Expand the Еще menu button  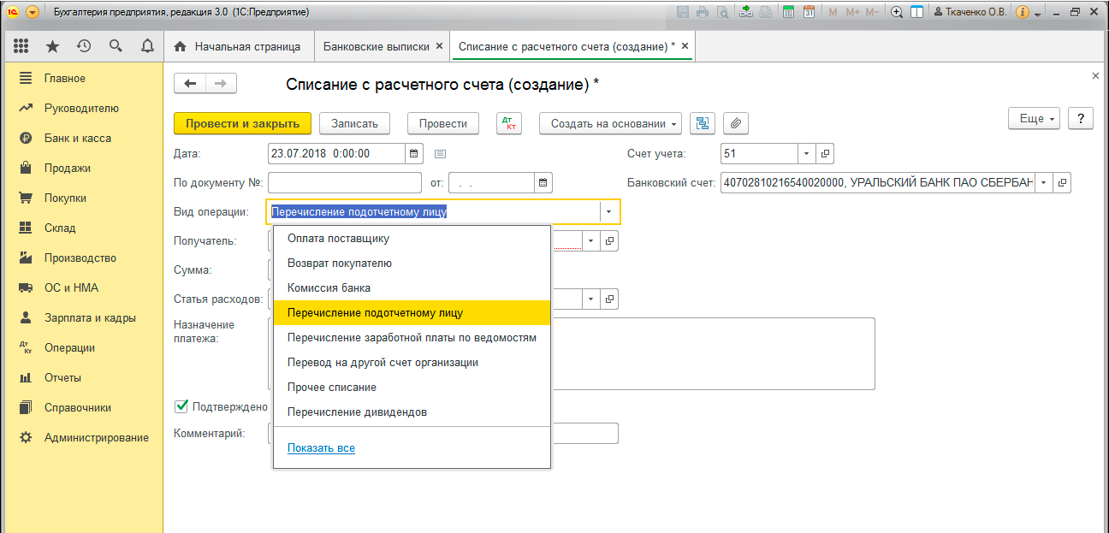(x=1039, y=119)
